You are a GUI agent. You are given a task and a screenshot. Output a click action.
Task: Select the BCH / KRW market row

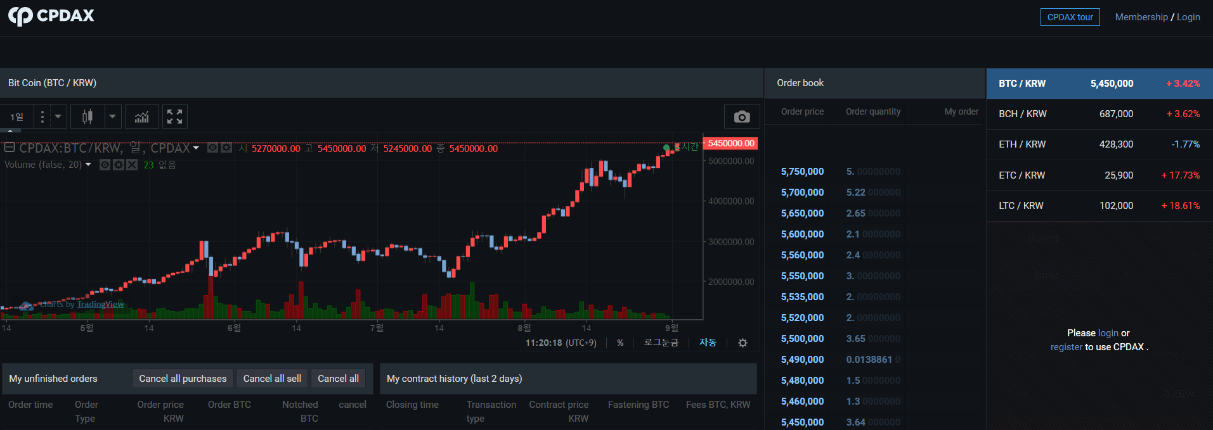coord(1099,114)
